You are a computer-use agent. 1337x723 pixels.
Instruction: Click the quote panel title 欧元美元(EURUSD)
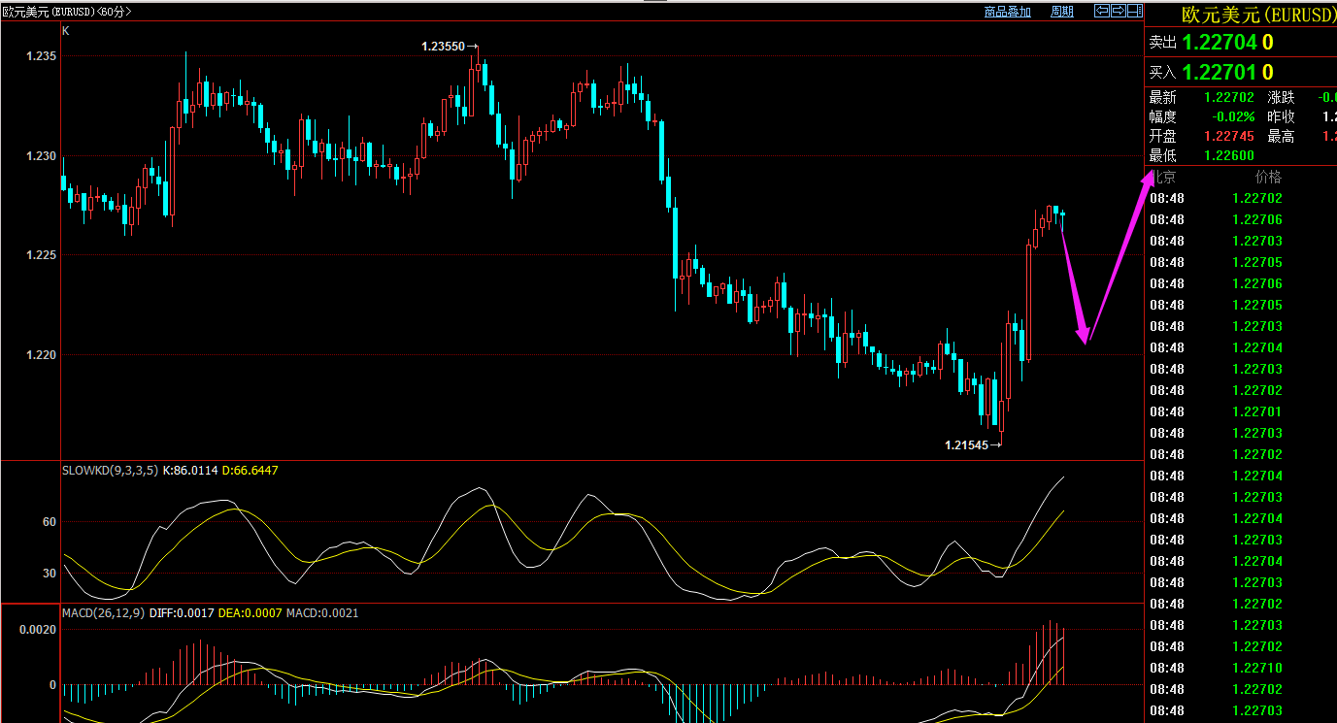[x=1257, y=15]
